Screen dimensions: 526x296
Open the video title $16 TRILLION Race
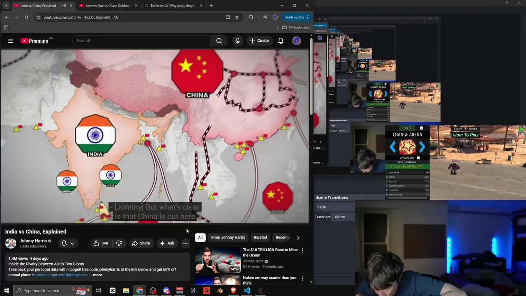pyautogui.click(x=270, y=252)
